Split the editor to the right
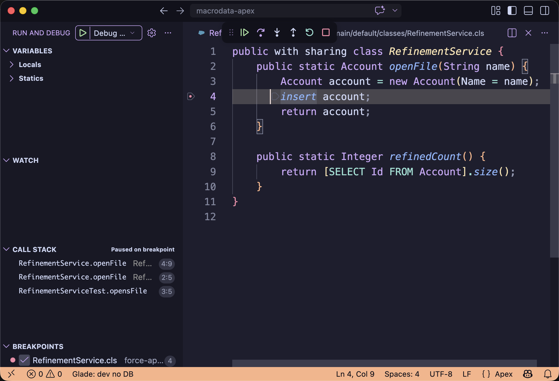 coord(512,33)
